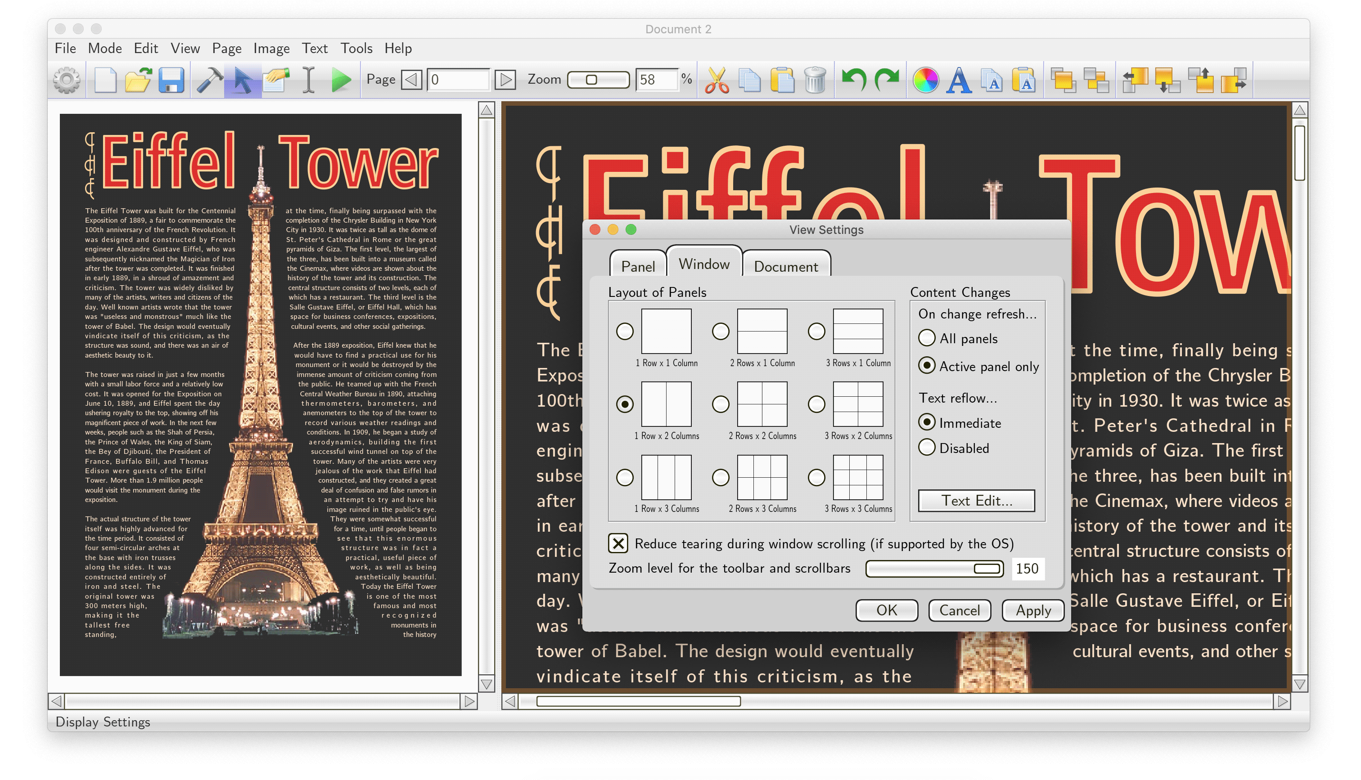Screen dimensions: 1361x780
Task: Select the I-beam text cursor tool
Action: 308,81
